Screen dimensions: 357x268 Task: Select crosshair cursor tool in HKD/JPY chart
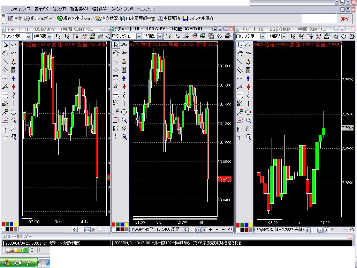point(116,136)
